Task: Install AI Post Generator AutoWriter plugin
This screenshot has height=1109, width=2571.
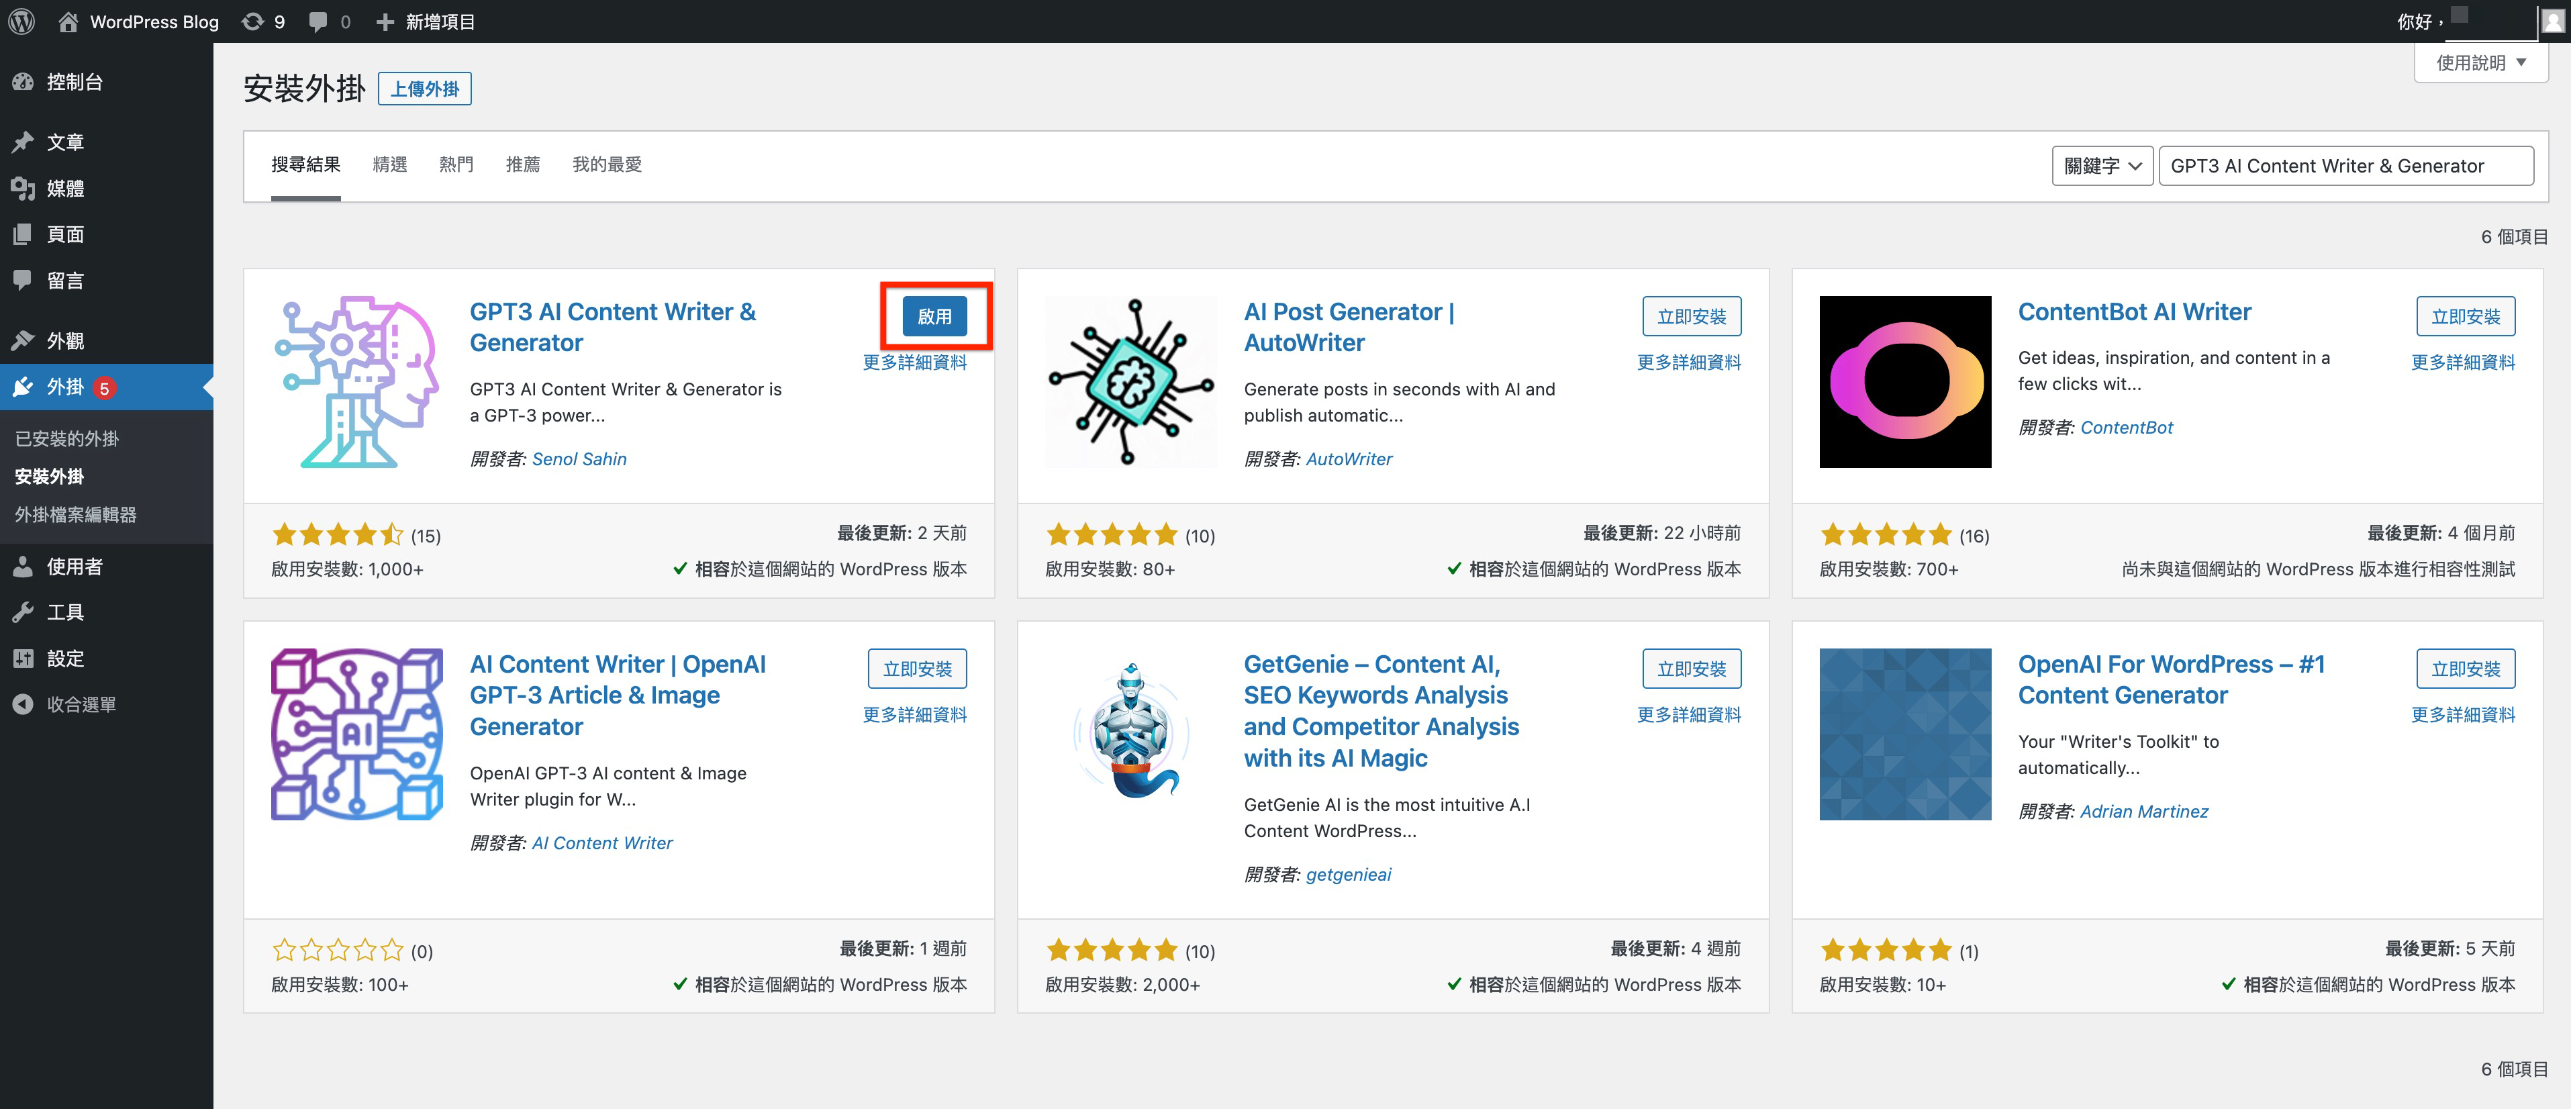Action: pos(1692,316)
